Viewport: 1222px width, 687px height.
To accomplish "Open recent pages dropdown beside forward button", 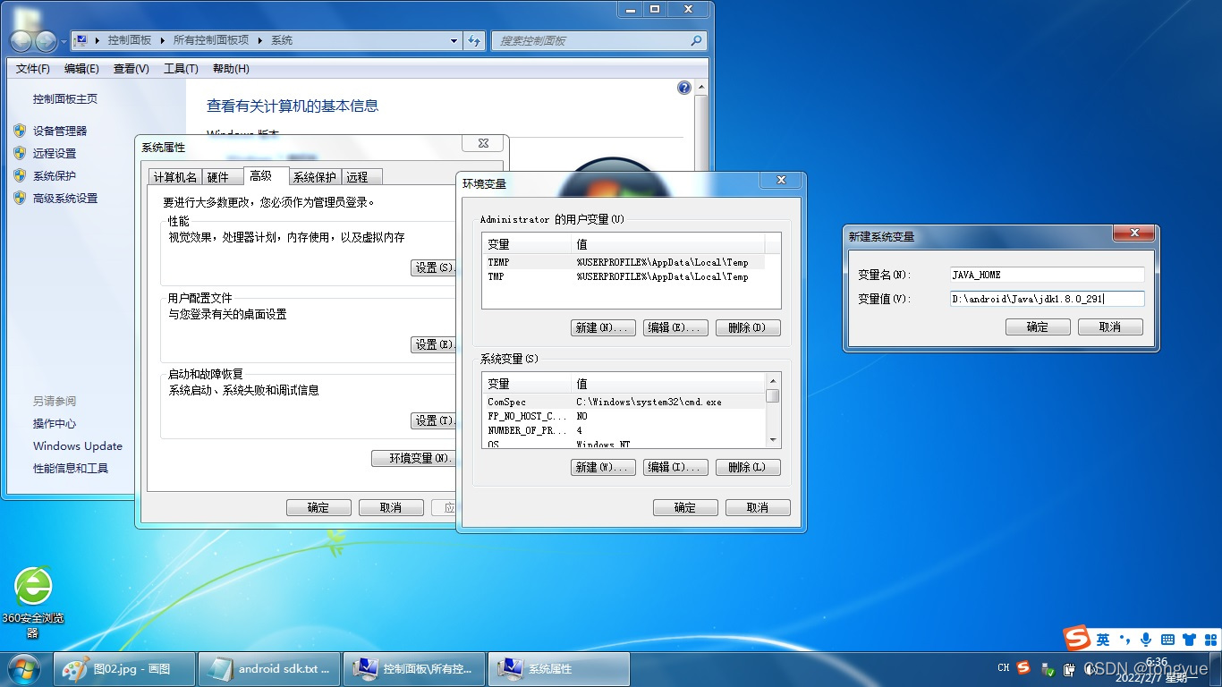I will (64, 42).
